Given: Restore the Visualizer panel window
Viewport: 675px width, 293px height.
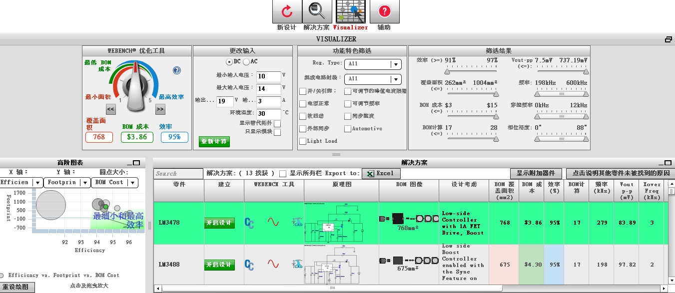Looking at the screenshot, I should (668, 39).
